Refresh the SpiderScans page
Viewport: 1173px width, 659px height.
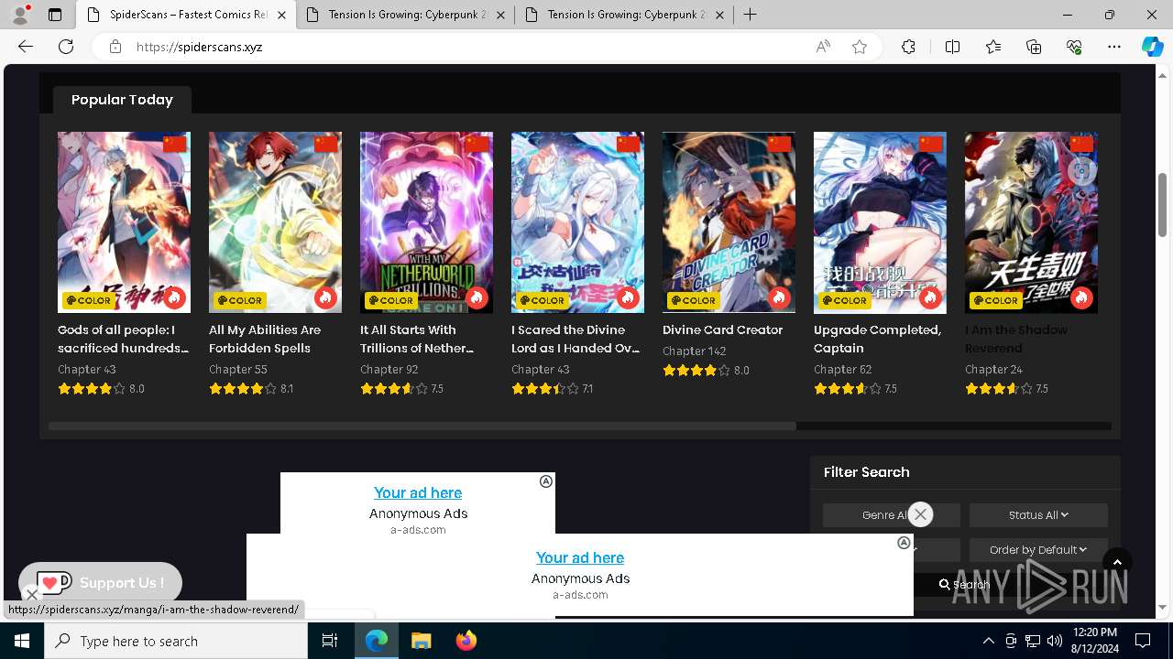(66, 47)
